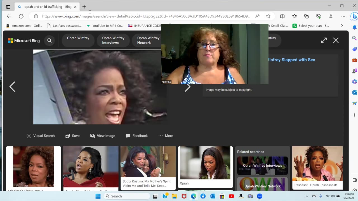Expand favorites bar overflow chevron
Viewport: 358px width, 201px height.
(341, 26)
